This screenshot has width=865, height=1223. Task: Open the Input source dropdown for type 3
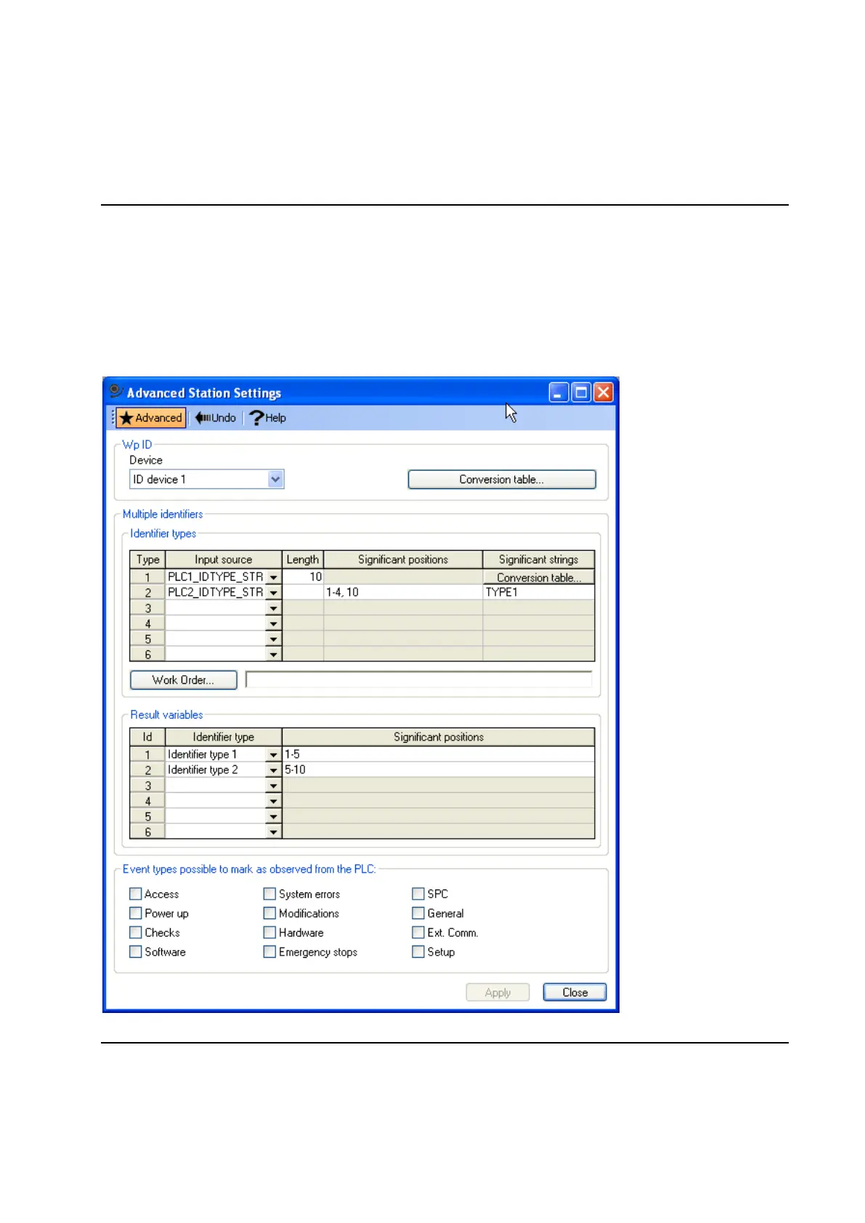point(273,608)
